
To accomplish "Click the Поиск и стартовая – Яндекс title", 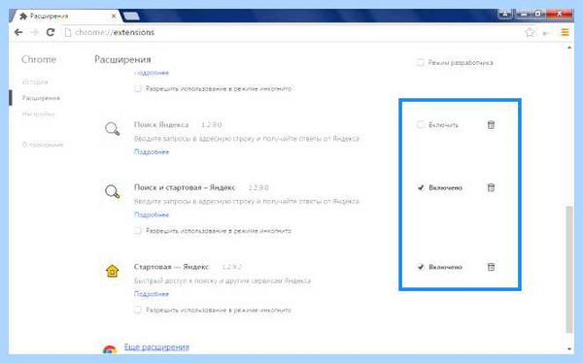I will coord(185,187).
